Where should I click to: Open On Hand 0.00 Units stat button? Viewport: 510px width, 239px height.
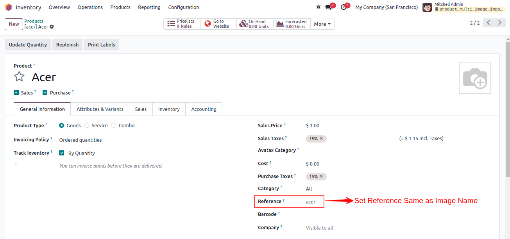click(255, 24)
